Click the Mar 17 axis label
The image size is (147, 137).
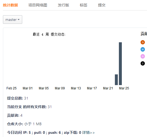point(92,88)
